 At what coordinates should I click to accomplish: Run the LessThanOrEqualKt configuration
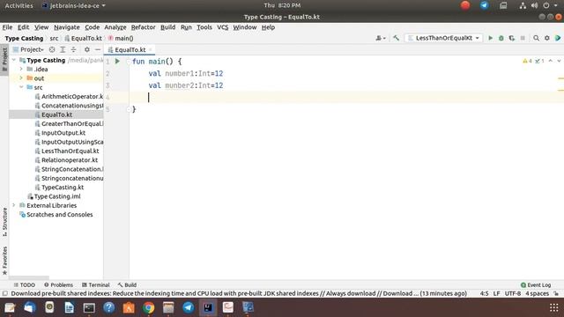pos(490,38)
